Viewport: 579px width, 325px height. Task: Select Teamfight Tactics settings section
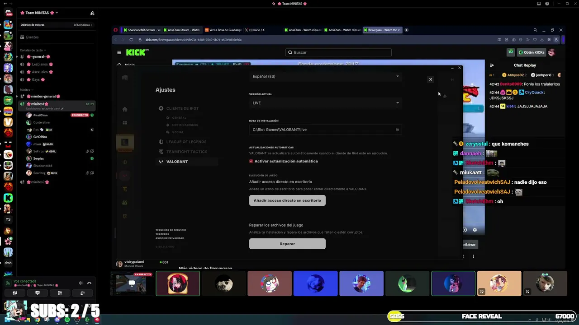coord(183,152)
